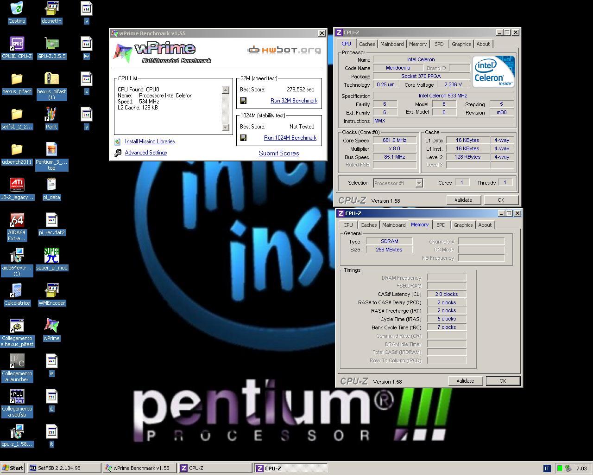The width and height of the screenshot is (593, 475).
Task: Click OK in the upper CPU-Z window
Action: click(501, 200)
